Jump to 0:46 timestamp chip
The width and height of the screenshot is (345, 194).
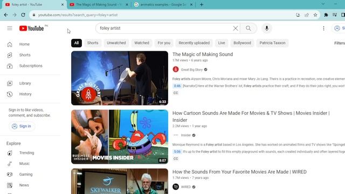[177, 86]
